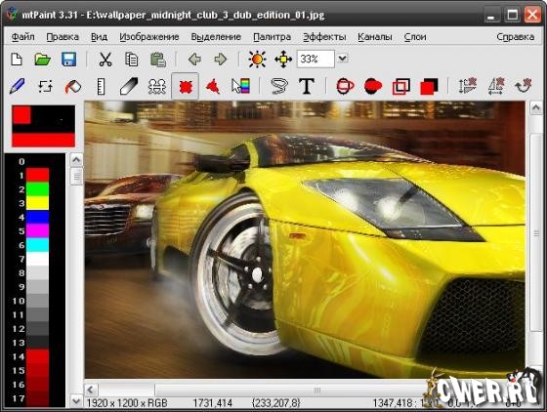Open the Вид menu
547x412 pixels.
pyautogui.click(x=99, y=36)
